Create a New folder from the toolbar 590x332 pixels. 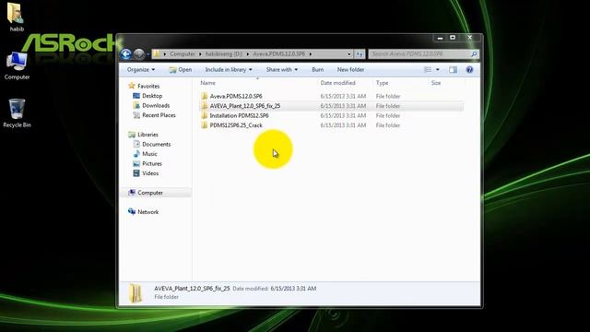(x=350, y=70)
